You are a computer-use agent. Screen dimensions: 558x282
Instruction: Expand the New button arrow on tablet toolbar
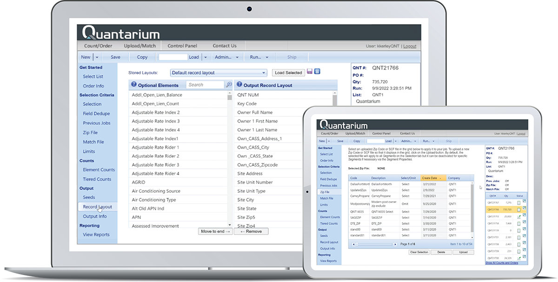coord(328,141)
